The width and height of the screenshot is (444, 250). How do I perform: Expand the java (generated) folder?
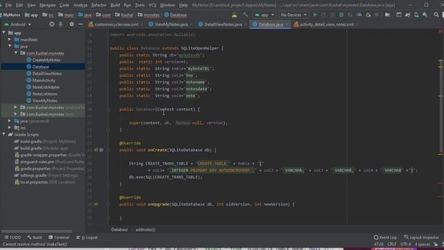pyautogui.click(x=10, y=121)
